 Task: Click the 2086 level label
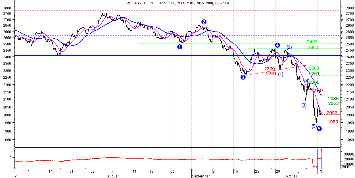[333, 99]
